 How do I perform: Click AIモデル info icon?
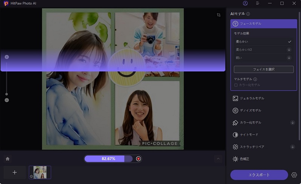(248, 14)
